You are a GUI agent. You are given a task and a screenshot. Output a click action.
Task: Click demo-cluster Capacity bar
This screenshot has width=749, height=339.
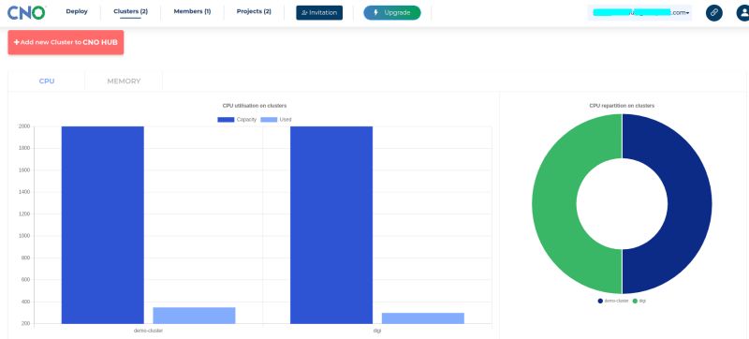(103, 225)
